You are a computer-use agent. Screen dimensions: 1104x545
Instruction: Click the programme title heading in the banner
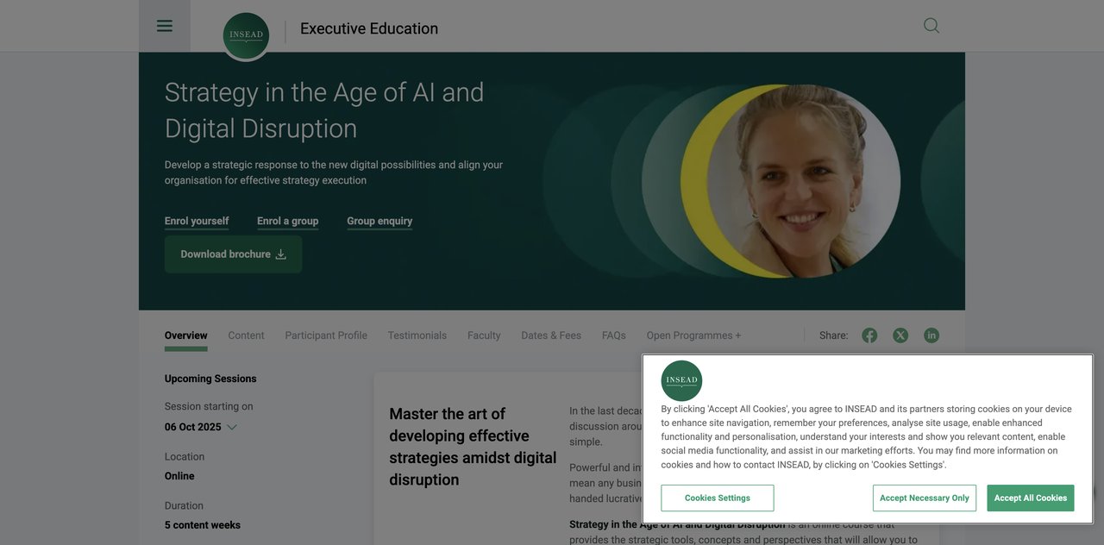click(x=324, y=110)
